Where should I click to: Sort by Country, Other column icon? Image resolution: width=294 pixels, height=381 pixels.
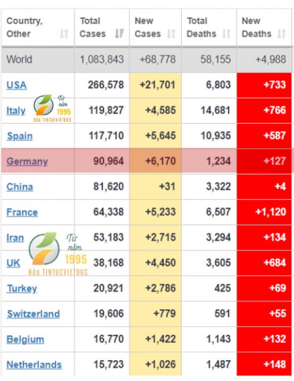(x=64, y=34)
